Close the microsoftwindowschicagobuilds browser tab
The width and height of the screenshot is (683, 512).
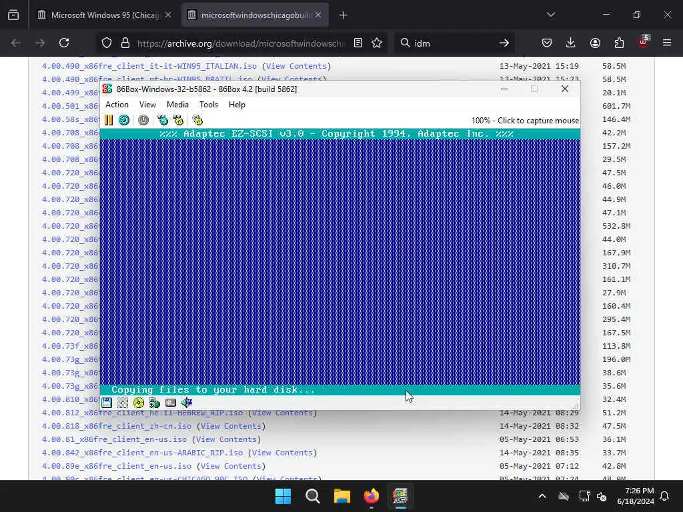(x=318, y=15)
